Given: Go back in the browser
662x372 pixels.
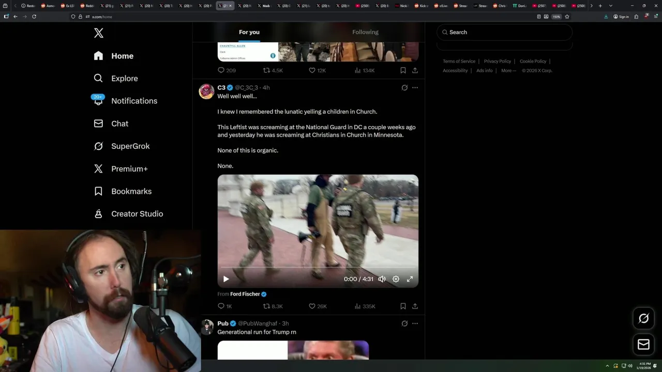Looking at the screenshot, I should [16, 17].
